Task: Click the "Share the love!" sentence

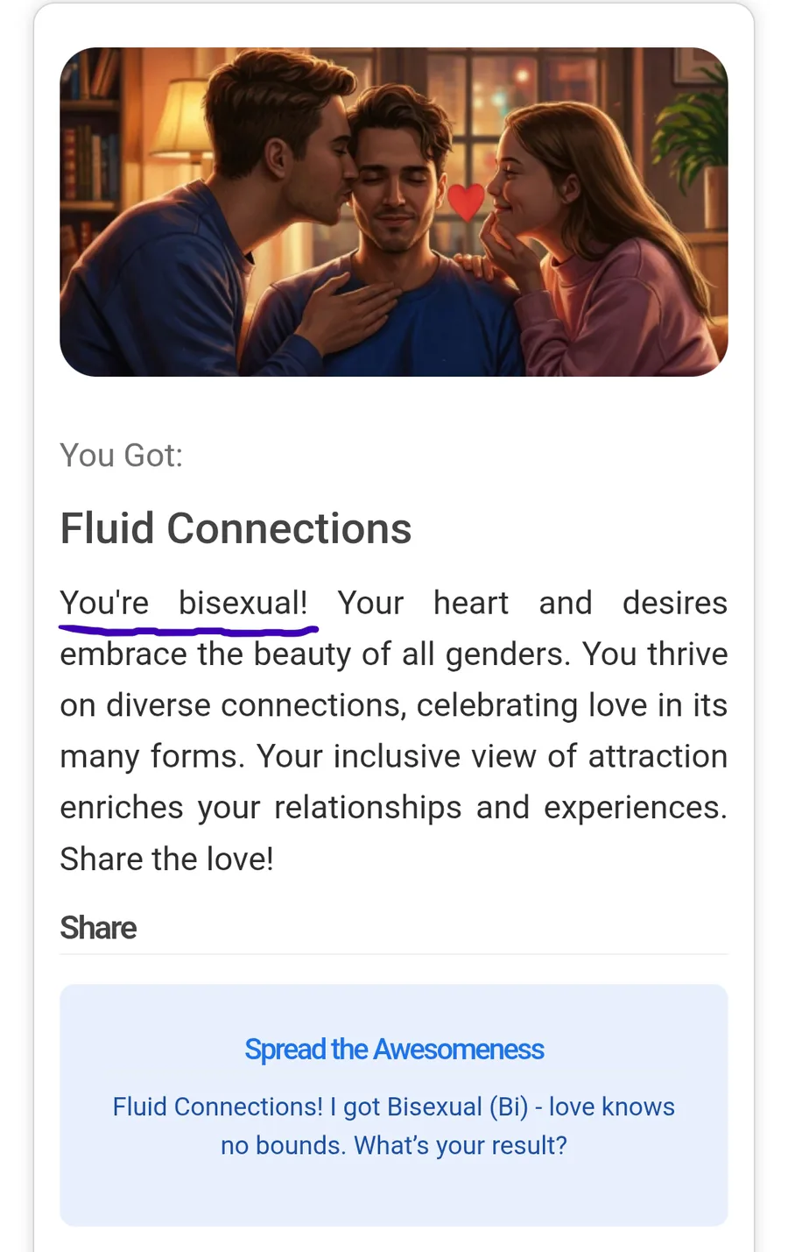Action: point(166,859)
